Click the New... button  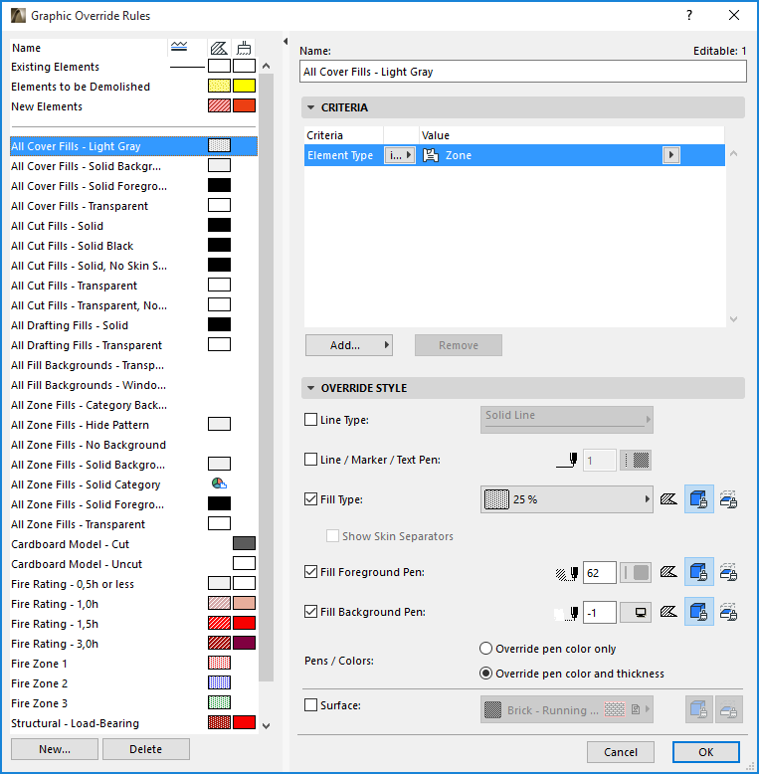click(x=55, y=749)
